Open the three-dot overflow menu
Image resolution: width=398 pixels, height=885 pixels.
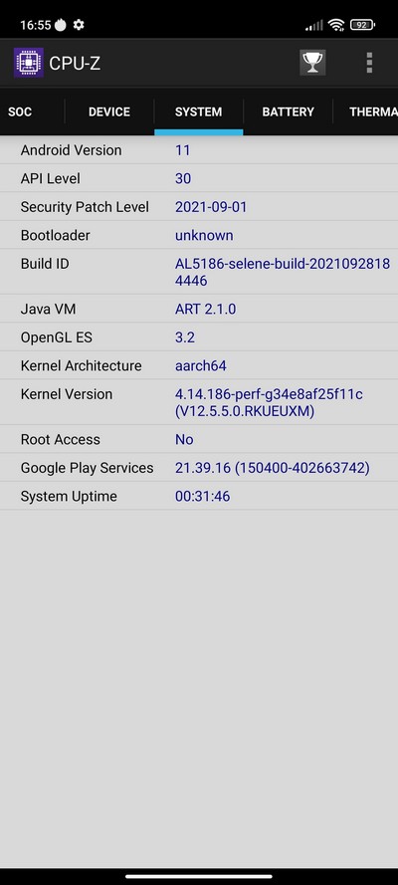369,63
